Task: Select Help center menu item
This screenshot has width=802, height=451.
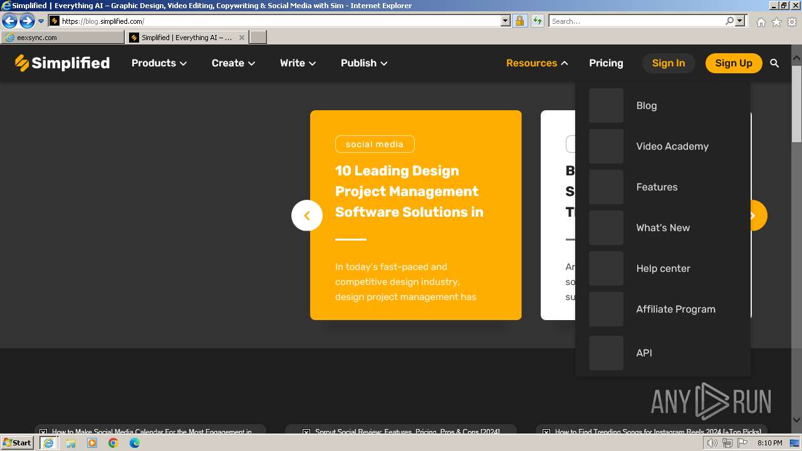Action: point(663,268)
